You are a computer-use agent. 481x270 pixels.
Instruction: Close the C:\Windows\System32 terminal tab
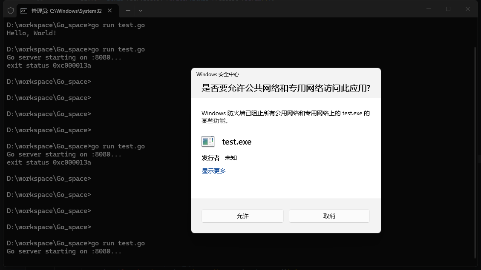pos(110,11)
